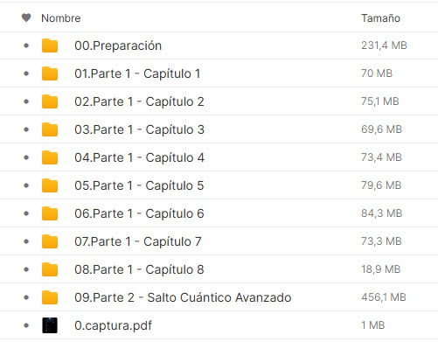Toggle favorite dot for 00.Preparación
Image resolution: width=438 pixels, height=342 pixels.
[26, 45]
